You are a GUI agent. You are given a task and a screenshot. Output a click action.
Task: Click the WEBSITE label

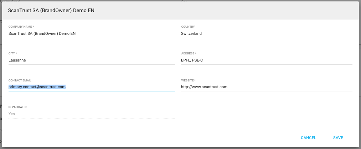(188, 80)
